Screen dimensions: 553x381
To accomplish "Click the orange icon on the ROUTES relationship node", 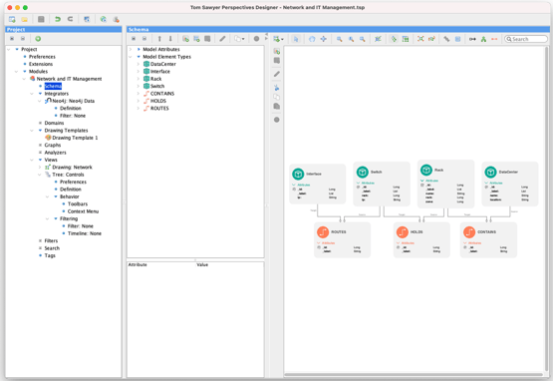I will point(323,232).
